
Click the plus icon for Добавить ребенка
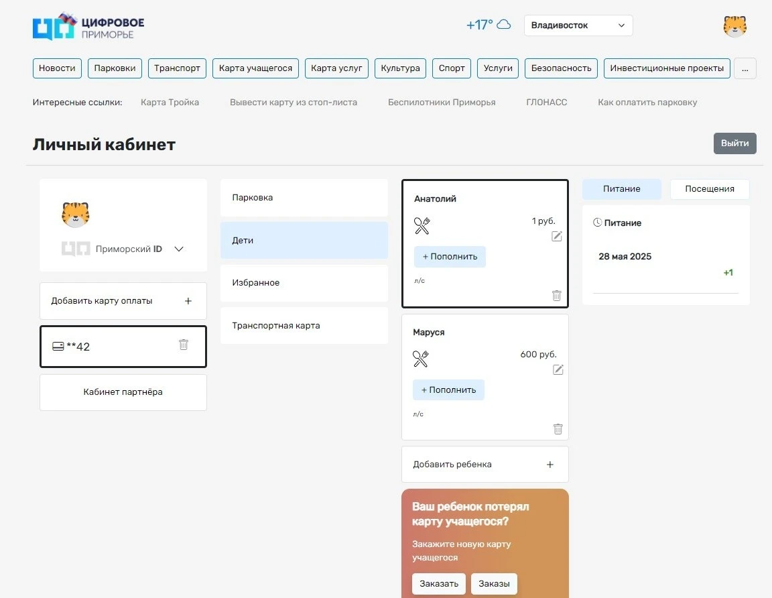(550, 465)
